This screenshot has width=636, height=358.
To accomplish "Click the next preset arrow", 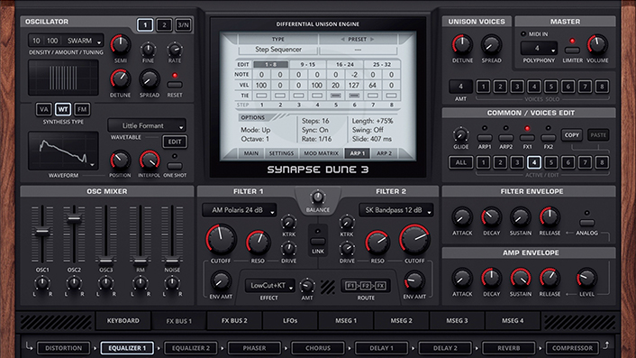I will (x=372, y=40).
